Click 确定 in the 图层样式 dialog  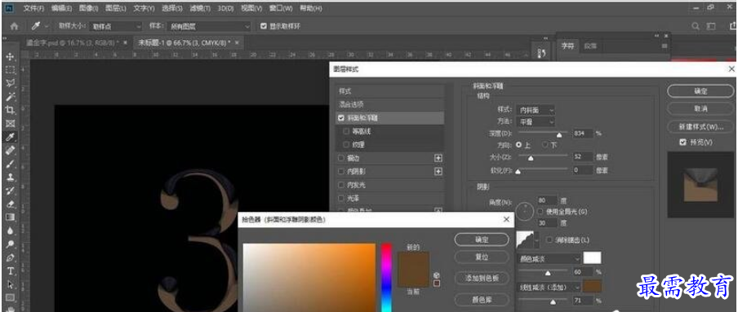click(x=700, y=91)
